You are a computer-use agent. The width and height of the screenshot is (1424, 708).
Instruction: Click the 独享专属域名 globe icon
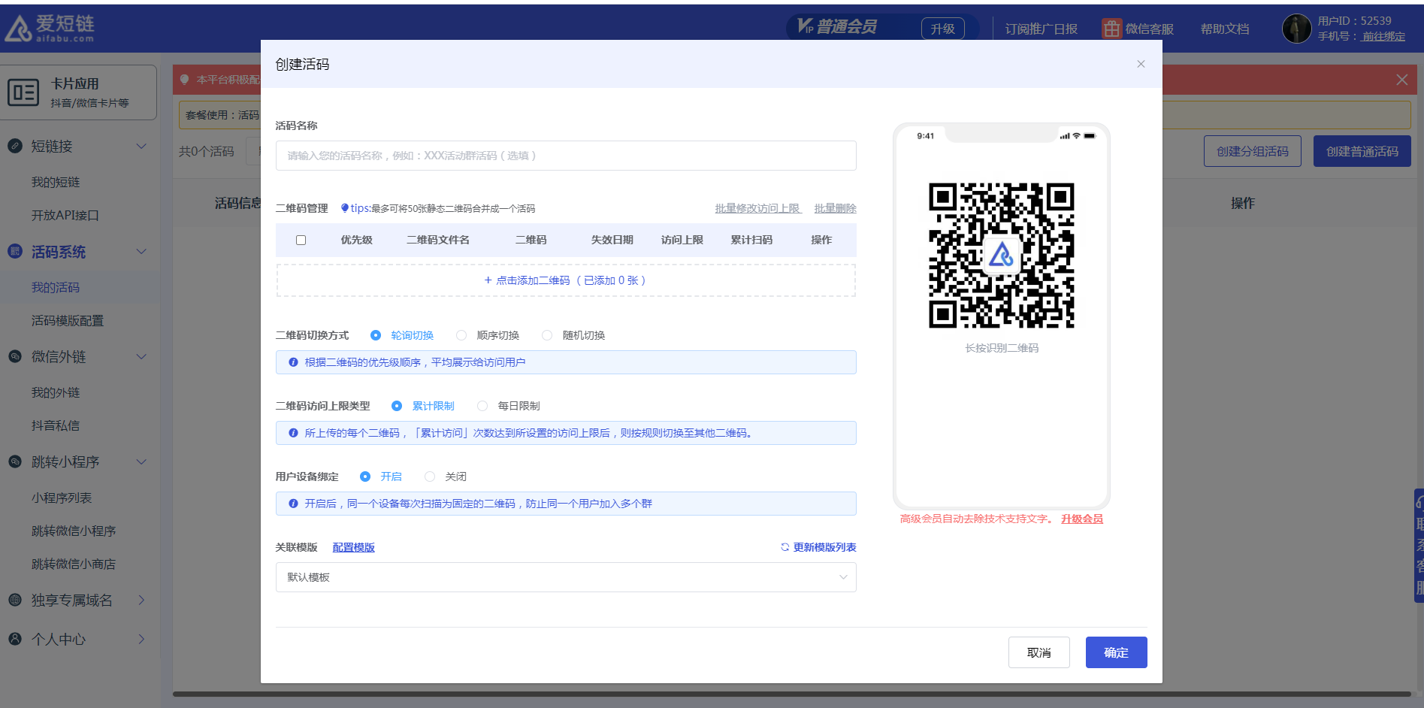[15, 600]
